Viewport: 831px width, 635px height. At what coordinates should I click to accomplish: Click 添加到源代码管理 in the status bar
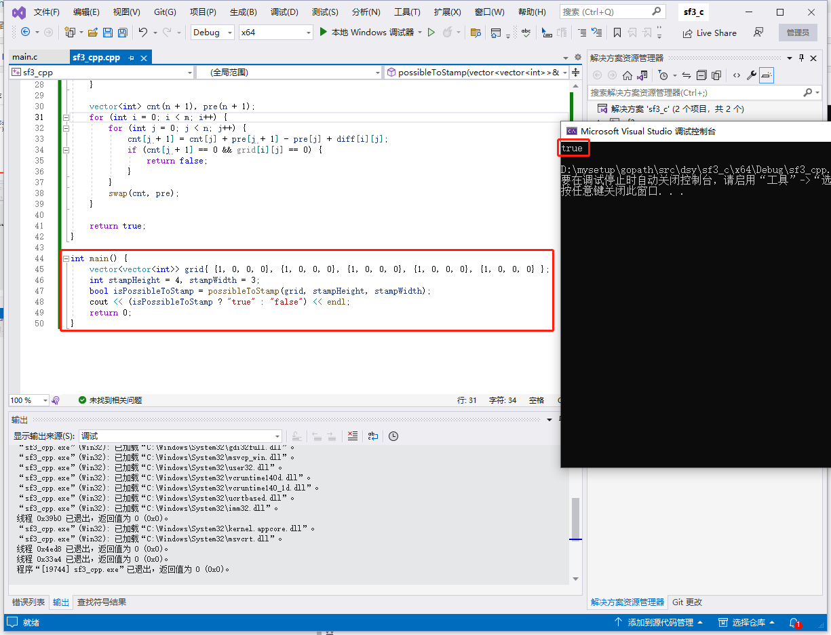(x=658, y=622)
